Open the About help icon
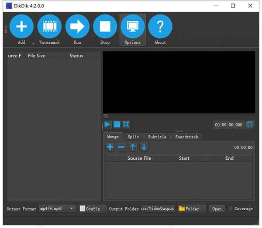This screenshot has height=228, width=262. click(x=160, y=27)
